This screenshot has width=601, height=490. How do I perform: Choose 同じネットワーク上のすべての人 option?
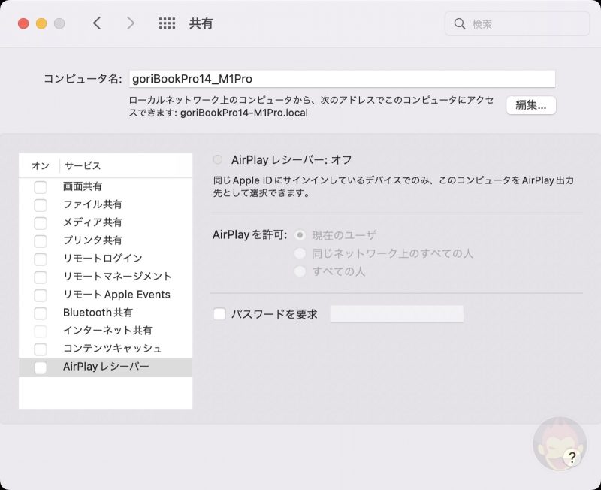pyautogui.click(x=300, y=253)
